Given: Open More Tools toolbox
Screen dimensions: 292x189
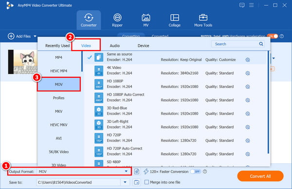Looking at the screenshot, I should (203, 20).
